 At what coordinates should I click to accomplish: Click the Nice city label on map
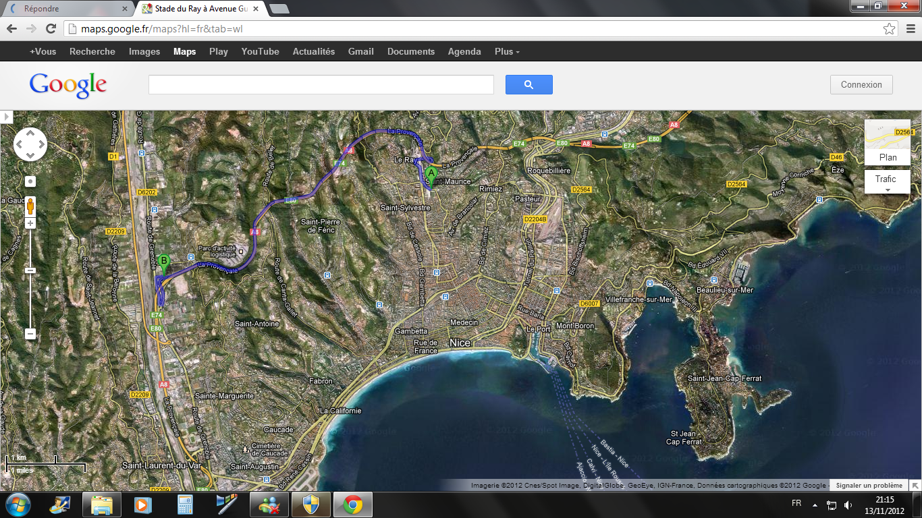[x=460, y=343]
